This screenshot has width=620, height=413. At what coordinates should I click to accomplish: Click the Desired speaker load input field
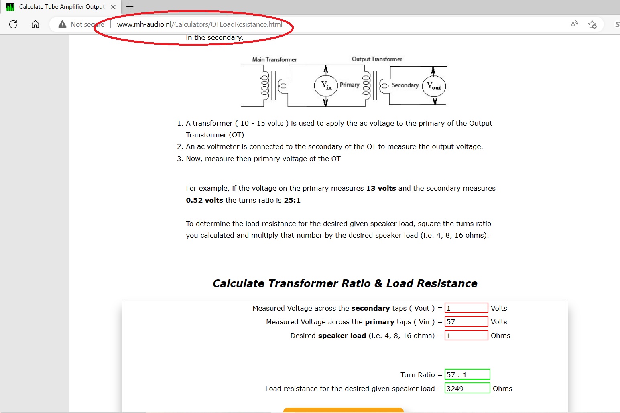(x=466, y=335)
